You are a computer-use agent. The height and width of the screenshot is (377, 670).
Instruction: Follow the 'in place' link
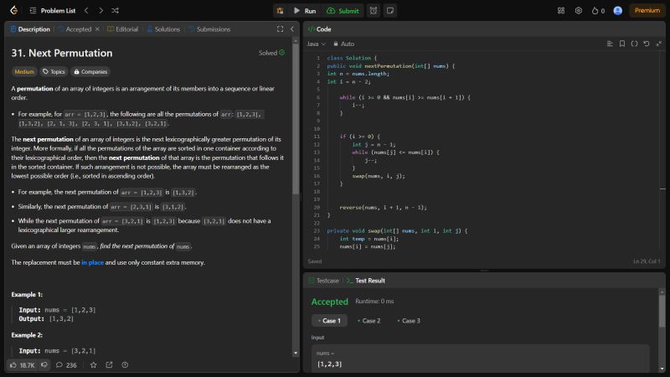point(92,262)
